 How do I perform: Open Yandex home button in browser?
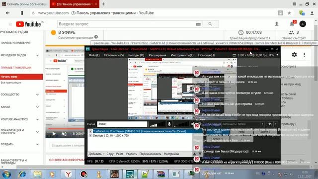(x=22, y=13)
